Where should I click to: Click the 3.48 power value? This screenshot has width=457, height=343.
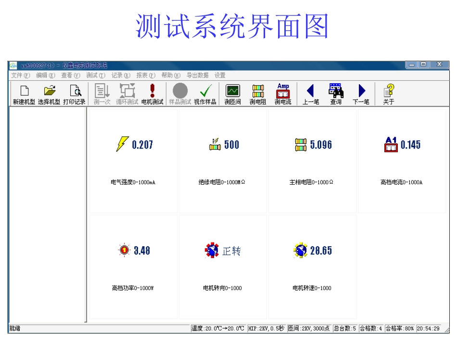pyautogui.click(x=142, y=250)
